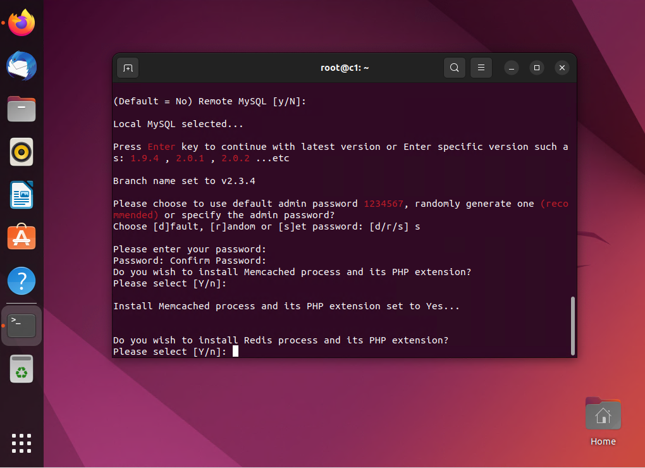Image resolution: width=645 pixels, height=468 pixels.
Task: Click the red '1.9.4' version text
Action: (144, 158)
